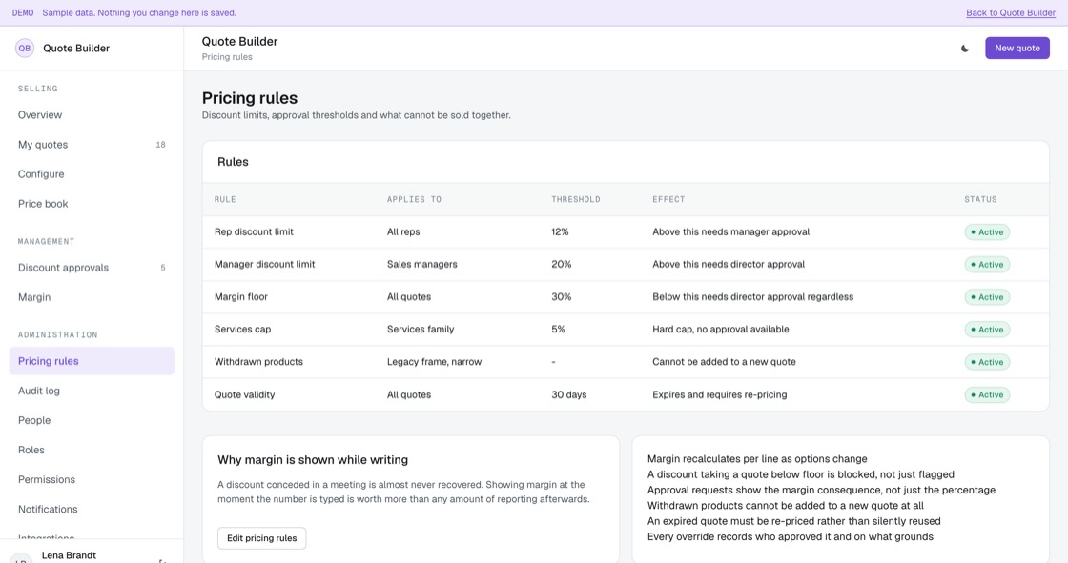
Task: Click the 5 count beside Discount approvals
Action: click(163, 268)
